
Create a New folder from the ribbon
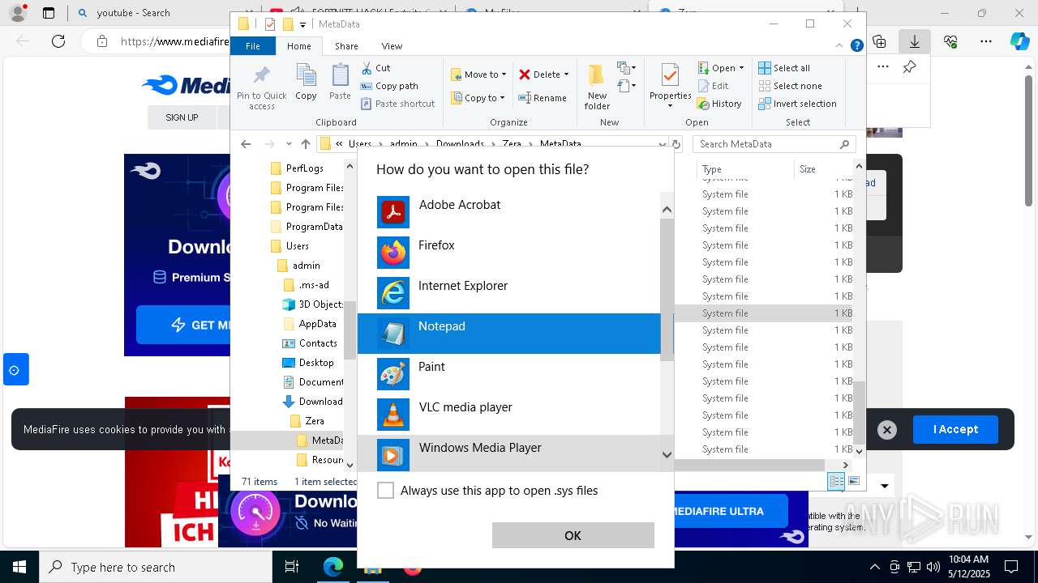[x=597, y=87]
